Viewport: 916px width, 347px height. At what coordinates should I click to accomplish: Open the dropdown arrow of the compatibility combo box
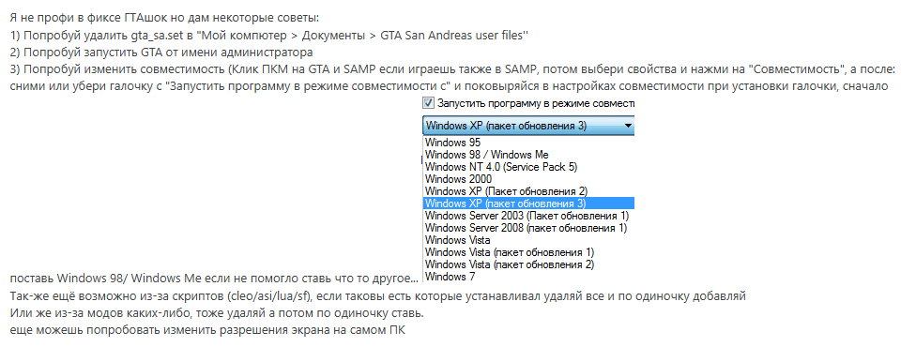point(628,125)
